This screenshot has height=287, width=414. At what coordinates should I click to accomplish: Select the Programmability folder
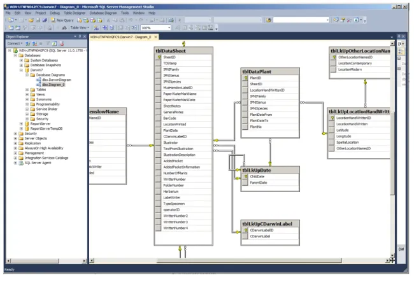pyautogui.click(x=48, y=104)
